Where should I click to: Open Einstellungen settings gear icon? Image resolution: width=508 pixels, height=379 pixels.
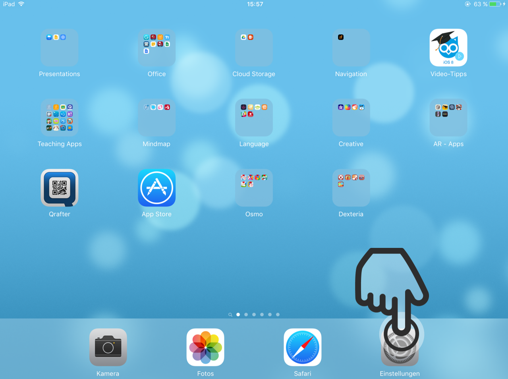coord(400,347)
